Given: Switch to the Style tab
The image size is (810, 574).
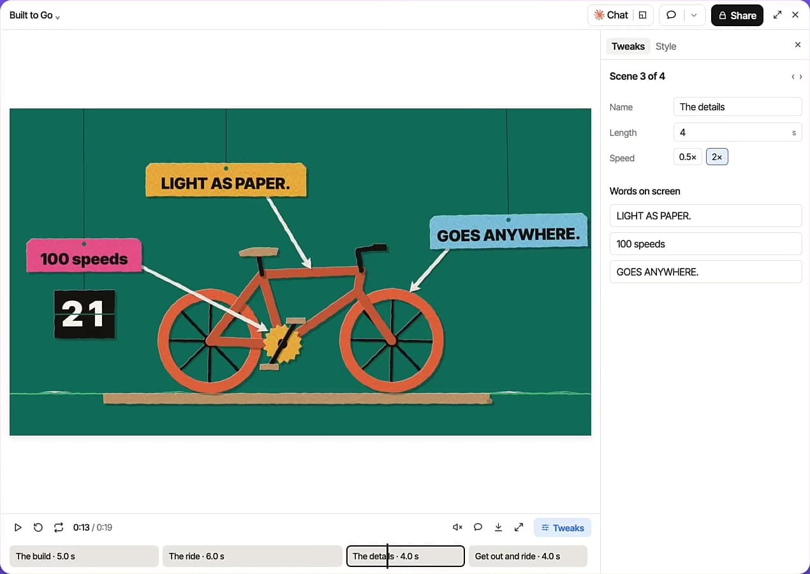Looking at the screenshot, I should tap(666, 46).
